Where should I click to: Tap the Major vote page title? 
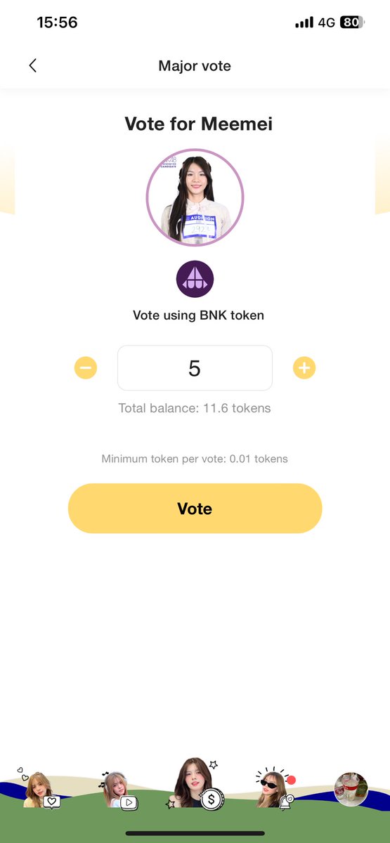click(x=195, y=66)
